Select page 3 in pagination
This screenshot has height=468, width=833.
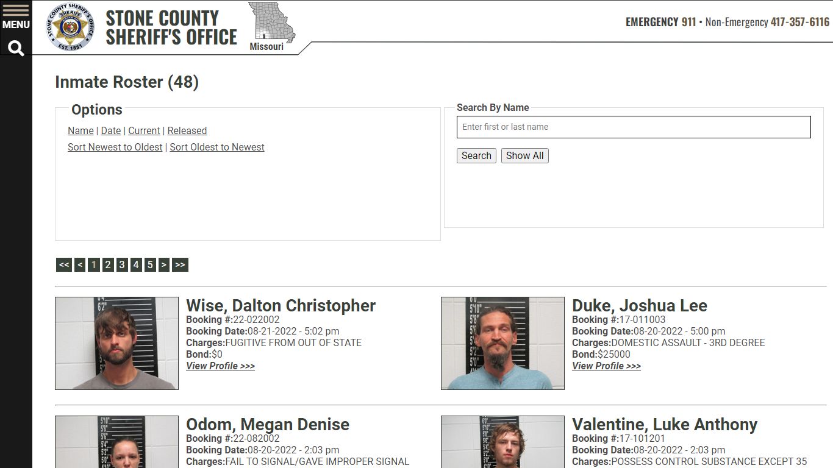(122, 264)
